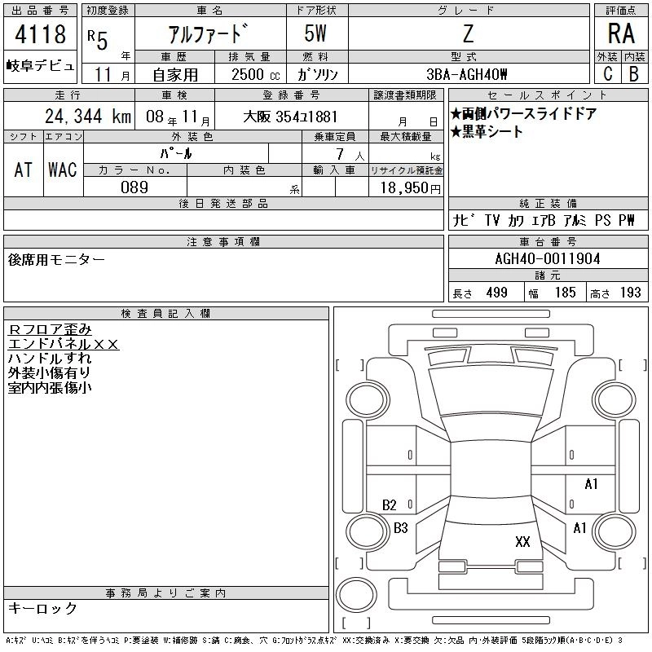Select sales point 両側パワースライドドア
The height and width of the screenshot is (652, 652).
(524, 113)
